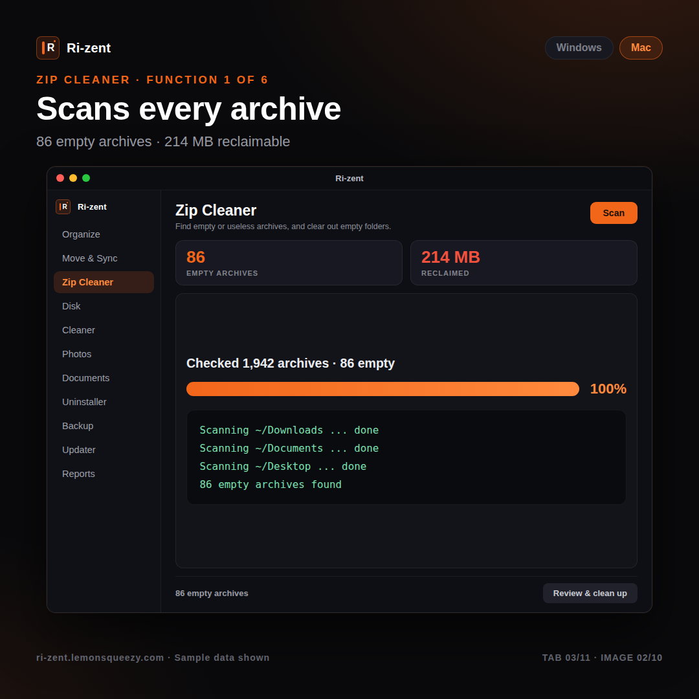This screenshot has width=699, height=699.
Task: Click the 100% progress value
Action: [x=608, y=389]
